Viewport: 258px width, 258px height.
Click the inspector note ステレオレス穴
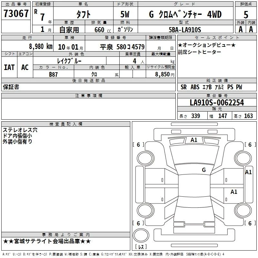(x=20, y=130)
